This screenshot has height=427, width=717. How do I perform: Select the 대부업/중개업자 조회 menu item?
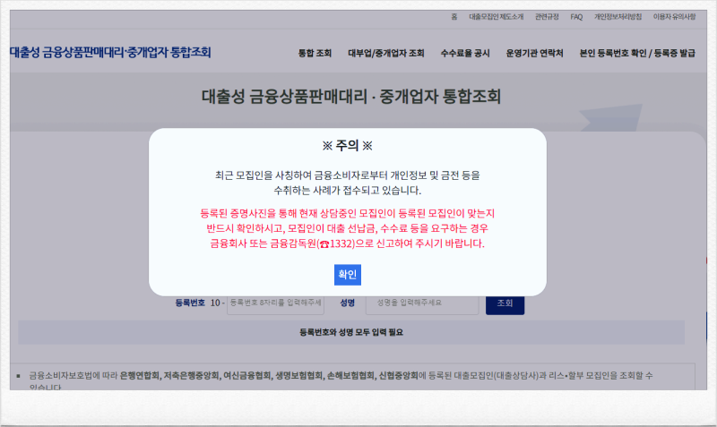pyautogui.click(x=386, y=54)
